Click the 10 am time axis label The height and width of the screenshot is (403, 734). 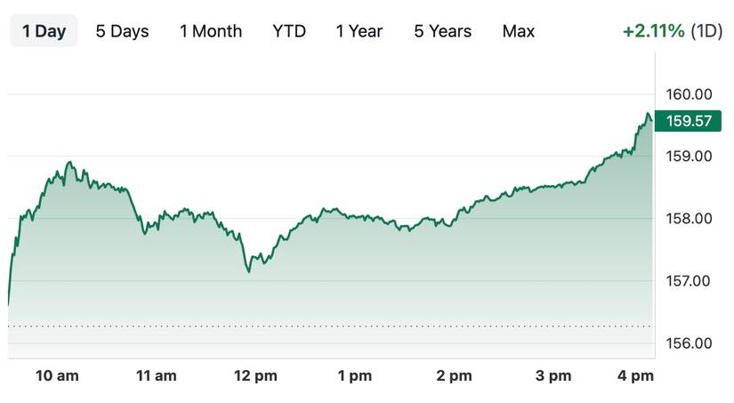coord(57,376)
